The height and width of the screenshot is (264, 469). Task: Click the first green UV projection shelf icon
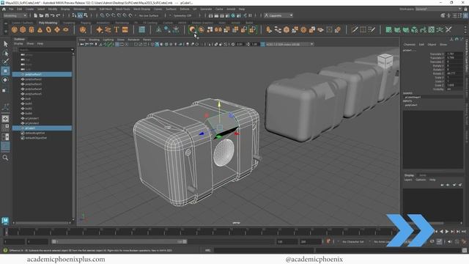tap(388, 29)
